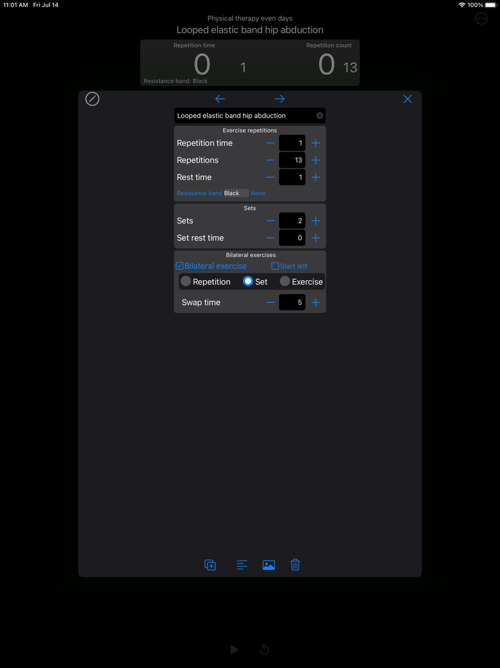Decrease Repetitions with minus
The image size is (500, 668).
270,160
